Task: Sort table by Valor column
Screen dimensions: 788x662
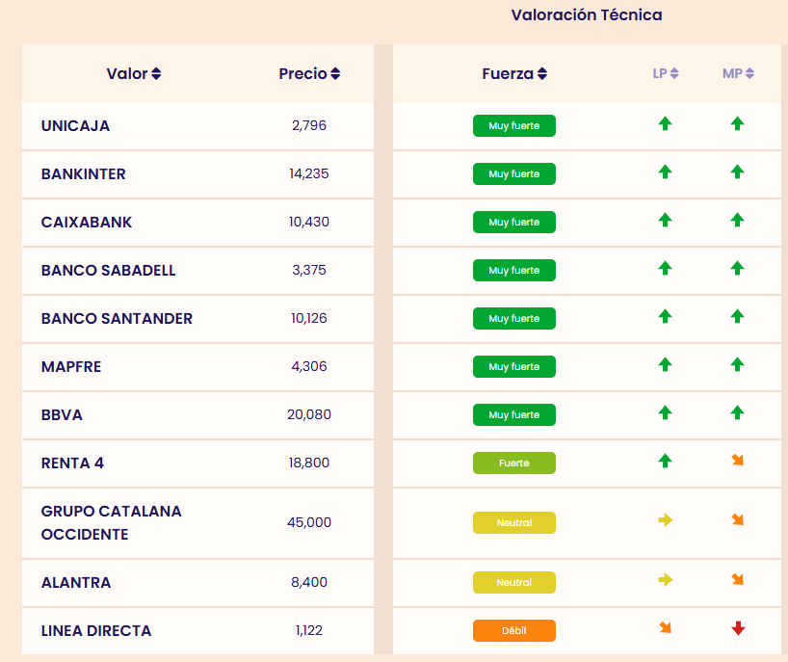Action: (x=134, y=74)
